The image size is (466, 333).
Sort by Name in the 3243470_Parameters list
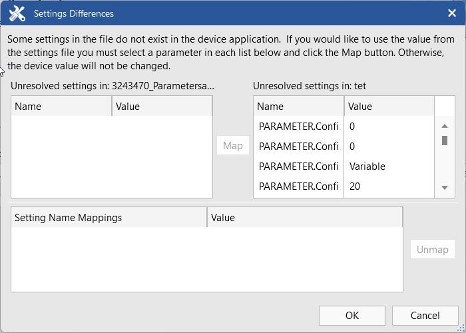61,106
